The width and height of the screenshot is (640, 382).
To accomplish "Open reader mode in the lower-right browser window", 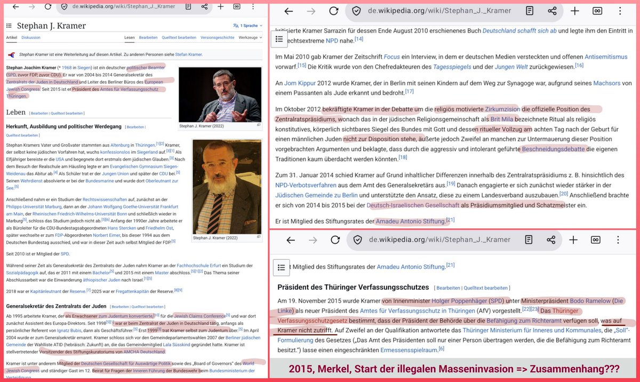I will [530, 240].
